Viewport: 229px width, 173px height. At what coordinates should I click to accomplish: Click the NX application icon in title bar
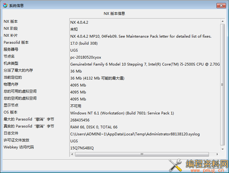pyautogui.click(x=5, y=5)
